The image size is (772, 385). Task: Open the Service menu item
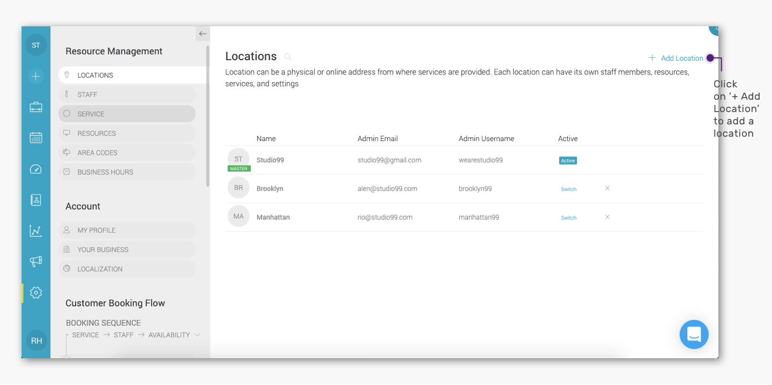click(x=127, y=114)
